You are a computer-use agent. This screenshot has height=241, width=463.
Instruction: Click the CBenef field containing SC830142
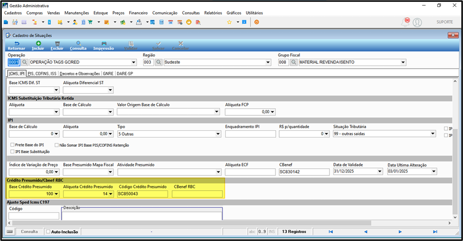[x=304, y=172]
